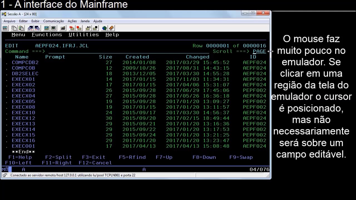The height and width of the screenshot is (200, 356).
Task: Click the Sessão A window title icon
Action: coord(4,14)
